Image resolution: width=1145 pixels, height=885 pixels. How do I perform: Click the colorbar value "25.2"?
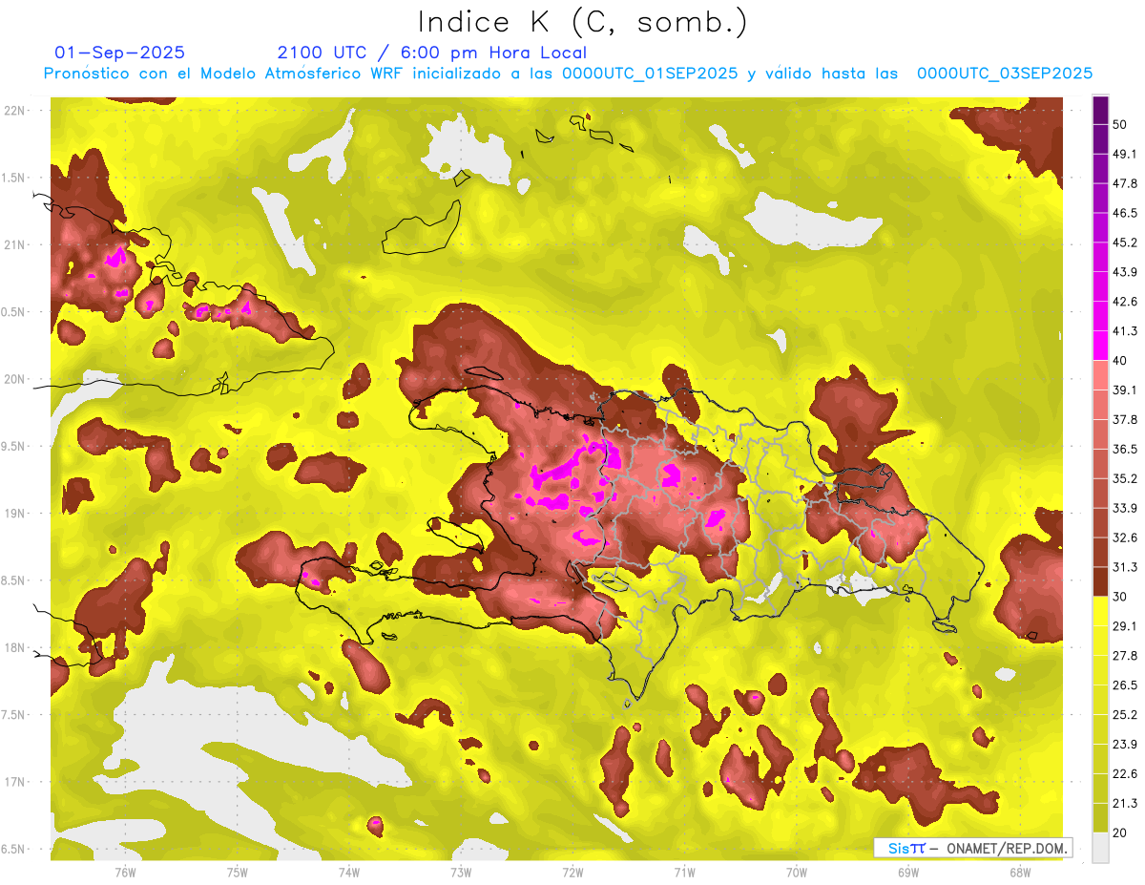pyautogui.click(x=1125, y=715)
